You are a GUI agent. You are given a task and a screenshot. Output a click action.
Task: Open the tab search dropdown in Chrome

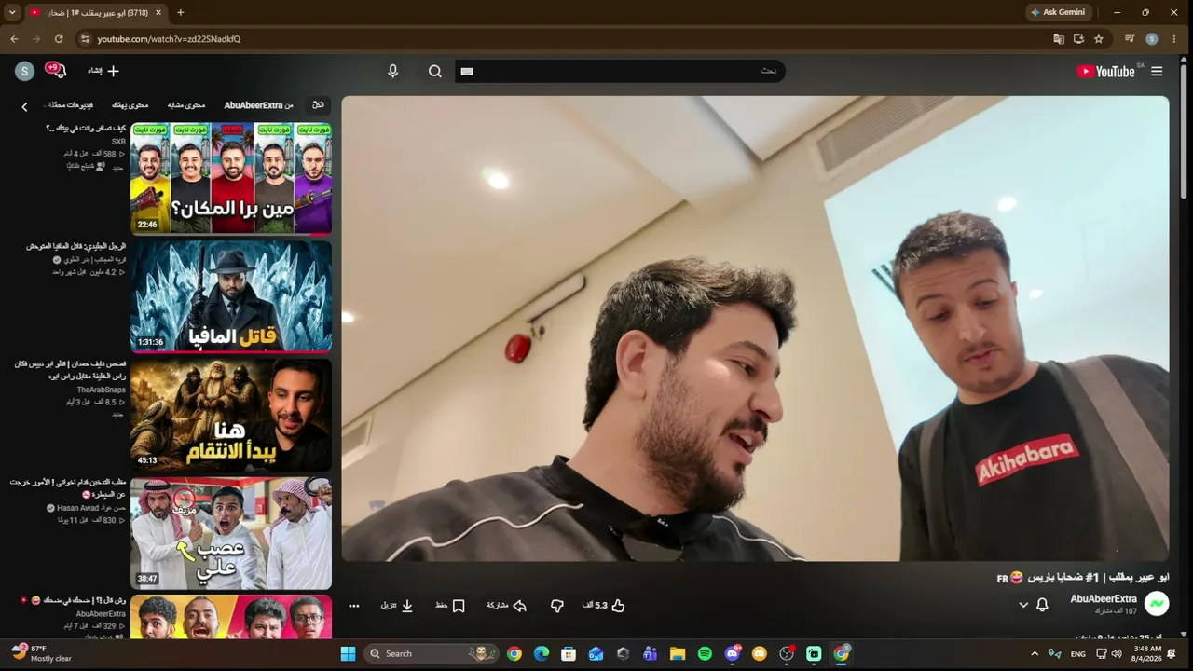(x=12, y=13)
